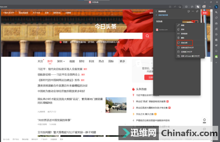
Task: Open the Outlook icon in the Edge sidebar
Action: click(x=216, y=40)
